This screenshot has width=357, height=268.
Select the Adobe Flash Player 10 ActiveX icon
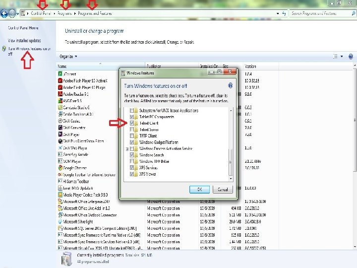click(60, 81)
